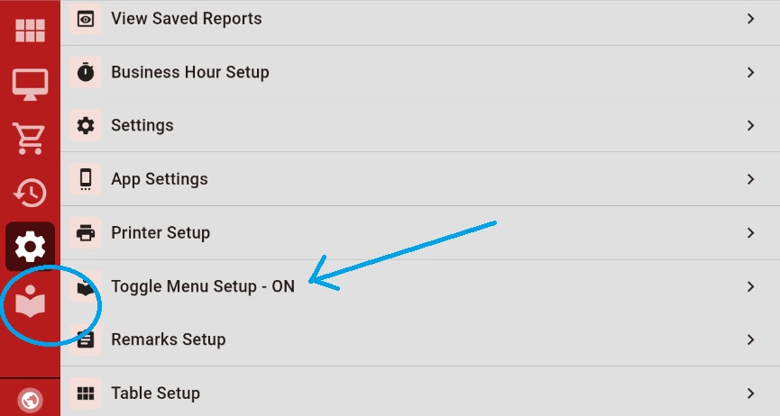Click the globe icon in sidebar
The height and width of the screenshot is (416, 780).
[30, 399]
